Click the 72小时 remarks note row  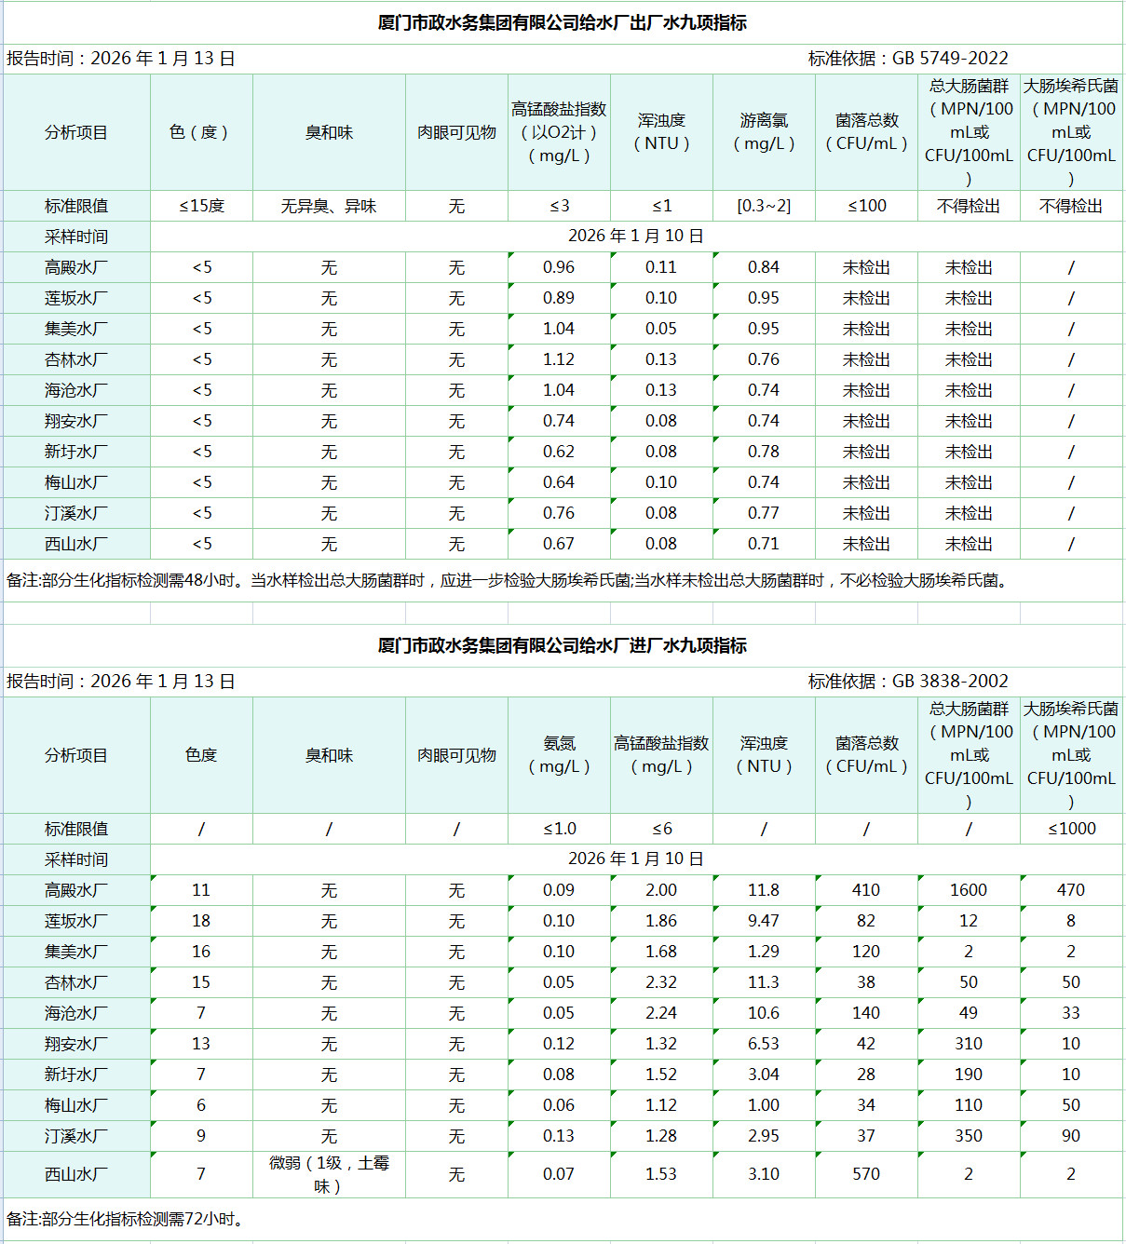click(128, 1219)
